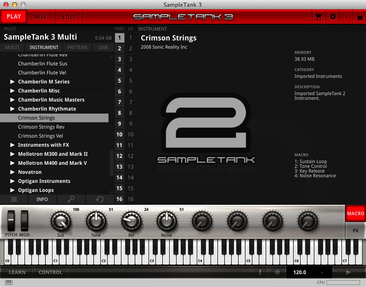Select part 1 slot
Image resolution: width=366 pixels, height=287 pixels.
tap(120, 37)
